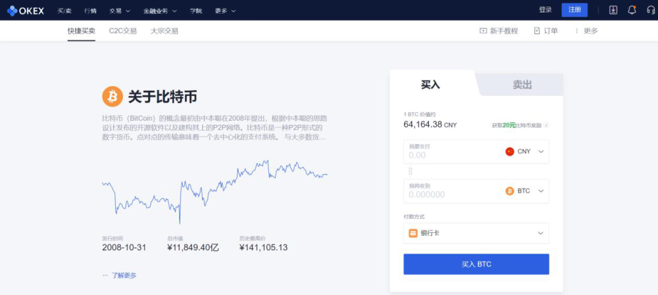Screen dimensions: 658x295
Task: Click the China flag icon beside CNY
Action: tap(509, 152)
